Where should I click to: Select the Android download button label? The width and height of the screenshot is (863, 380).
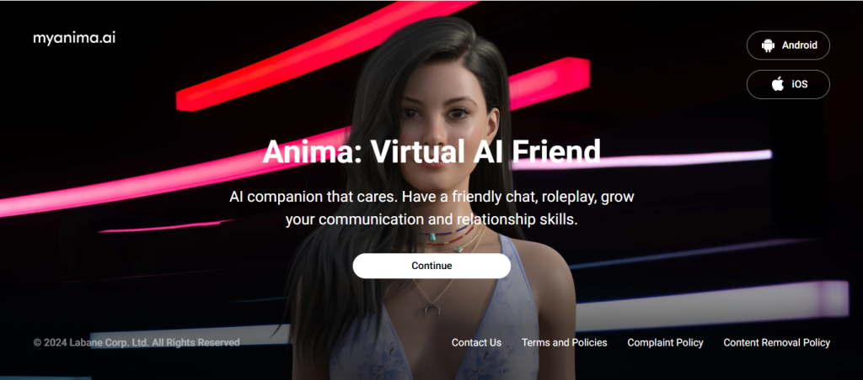(799, 45)
